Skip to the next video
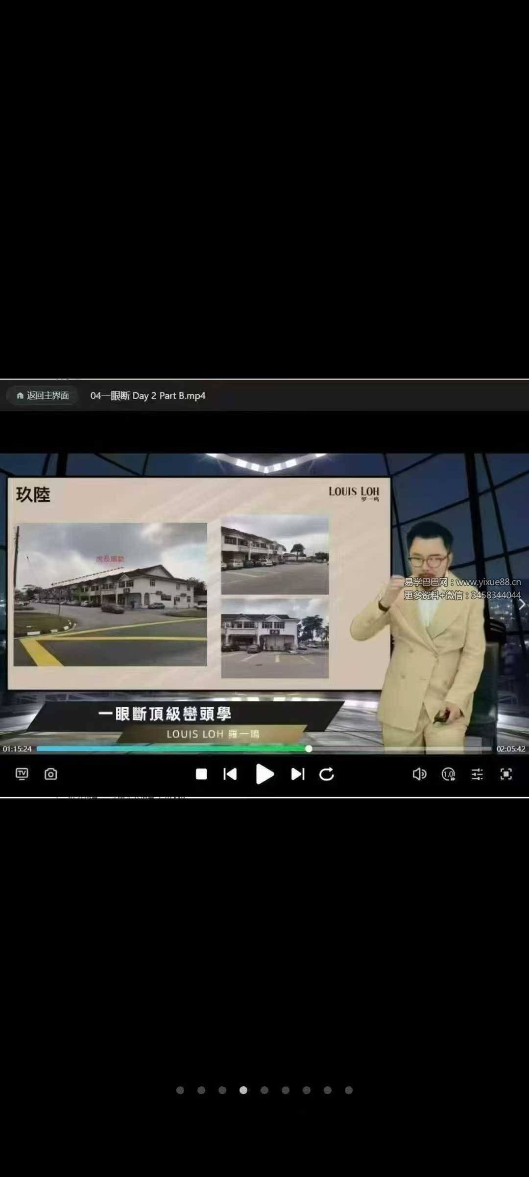Viewport: 529px width, 1177px height. point(298,774)
